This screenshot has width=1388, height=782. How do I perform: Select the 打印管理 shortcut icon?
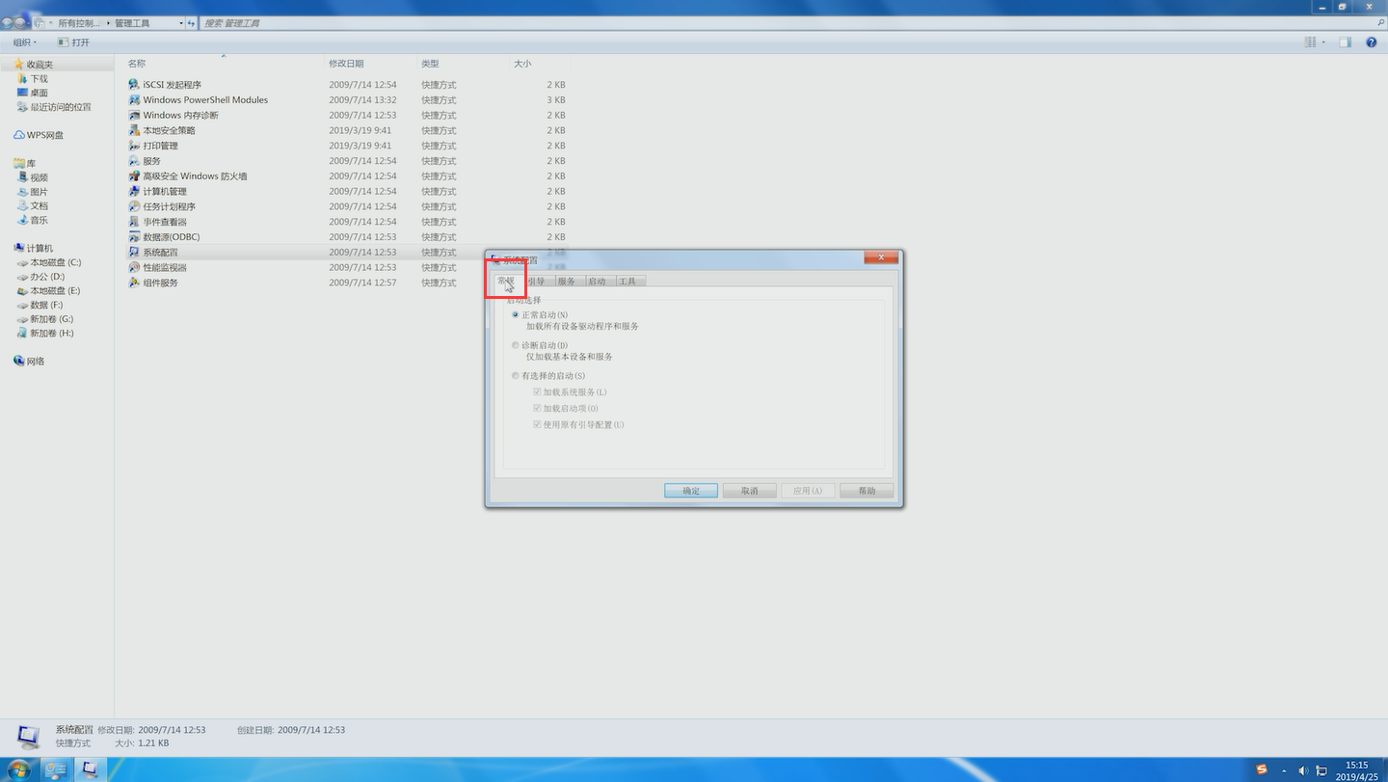(134, 146)
